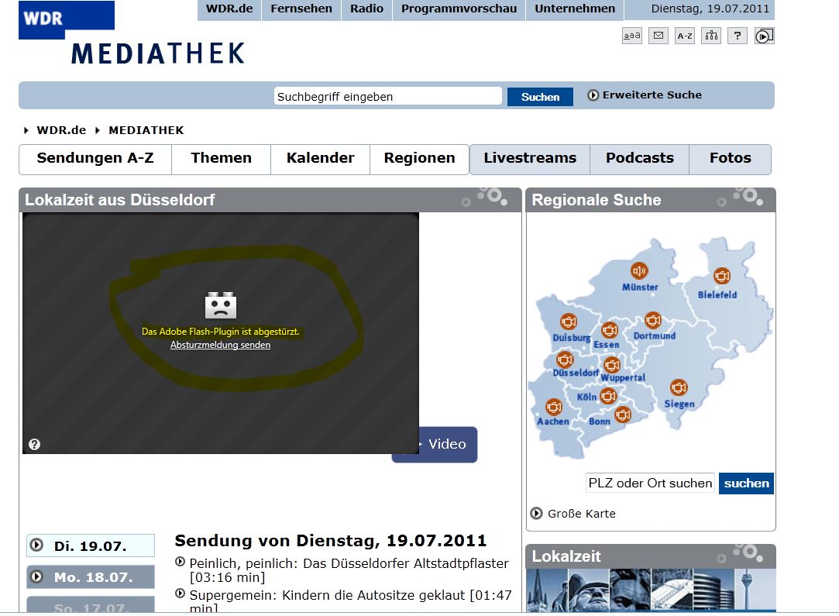Click the 'Absturzmeldung senden' link
This screenshot has width=839, height=616.
point(220,346)
